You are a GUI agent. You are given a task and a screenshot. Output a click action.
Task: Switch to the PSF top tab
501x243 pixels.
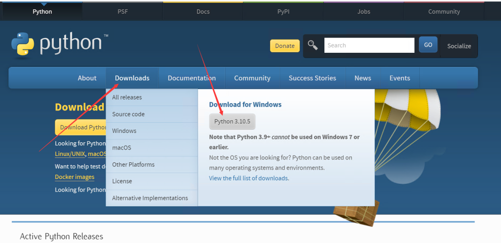(x=122, y=12)
